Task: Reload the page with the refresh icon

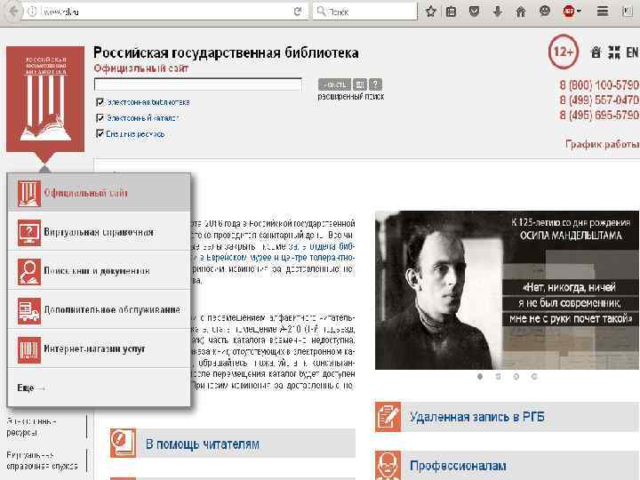Action: (298, 12)
